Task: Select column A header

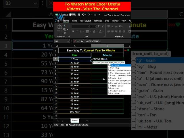Action: pyautogui.click(x=75, y=46)
